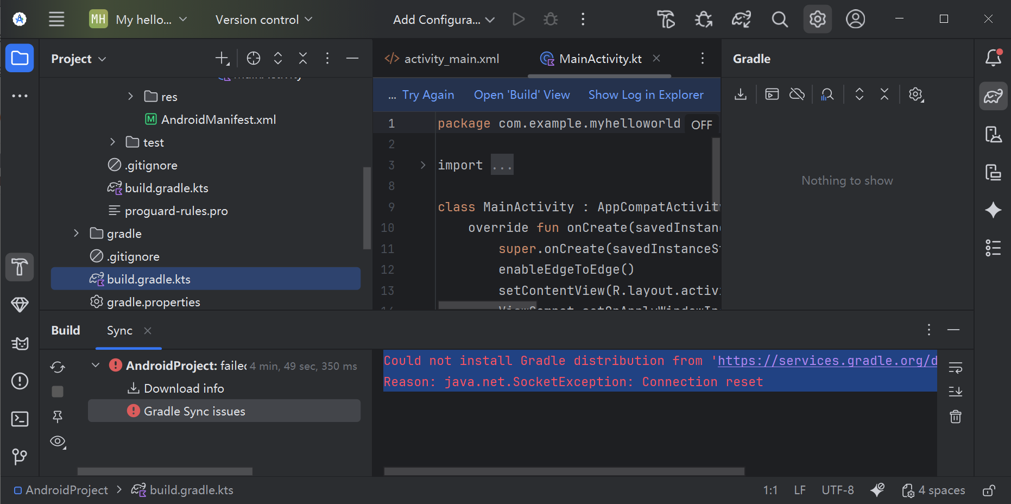This screenshot has height=504, width=1011.
Task: Open Gemini sparkle assistant
Action: [x=993, y=210]
